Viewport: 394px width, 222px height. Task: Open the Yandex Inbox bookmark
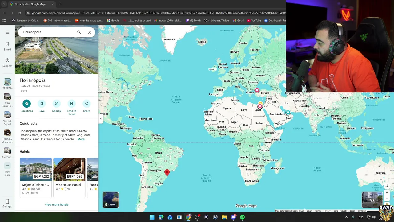pos(58,21)
